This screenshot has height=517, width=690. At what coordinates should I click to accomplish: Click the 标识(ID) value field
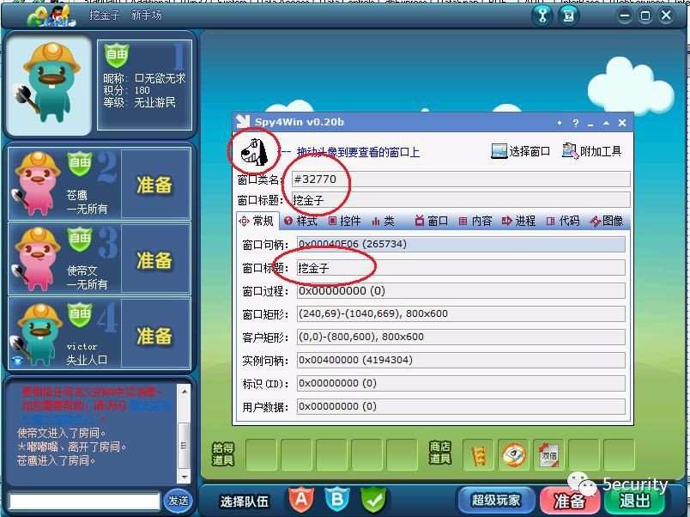click(x=461, y=383)
